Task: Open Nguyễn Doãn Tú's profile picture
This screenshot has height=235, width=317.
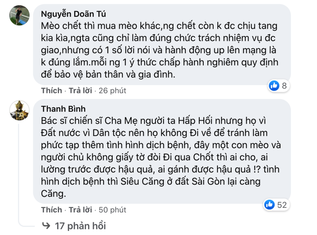Action: click(x=20, y=15)
